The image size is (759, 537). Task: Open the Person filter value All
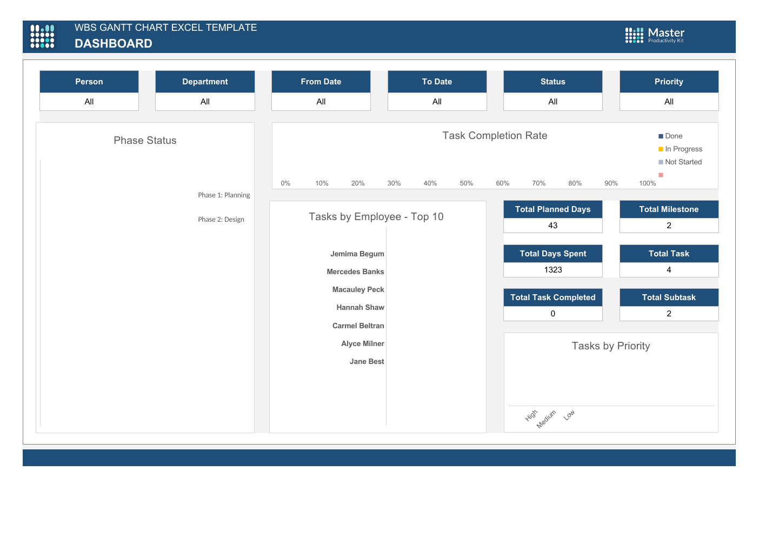click(89, 102)
